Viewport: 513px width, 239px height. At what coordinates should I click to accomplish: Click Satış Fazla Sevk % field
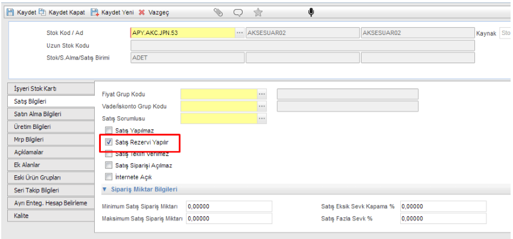click(443, 219)
